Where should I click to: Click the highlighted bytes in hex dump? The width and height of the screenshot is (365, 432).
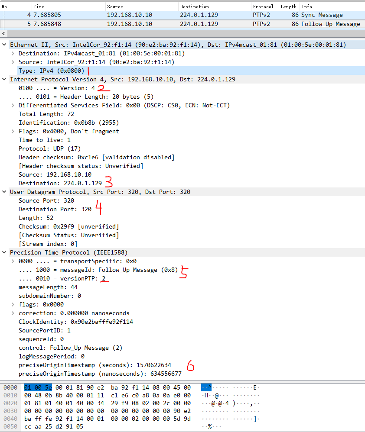pyautogui.click(x=32, y=387)
